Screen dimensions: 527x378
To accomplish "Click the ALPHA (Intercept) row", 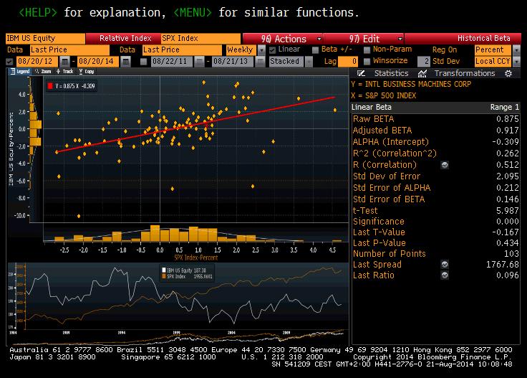I will point(435,142).
